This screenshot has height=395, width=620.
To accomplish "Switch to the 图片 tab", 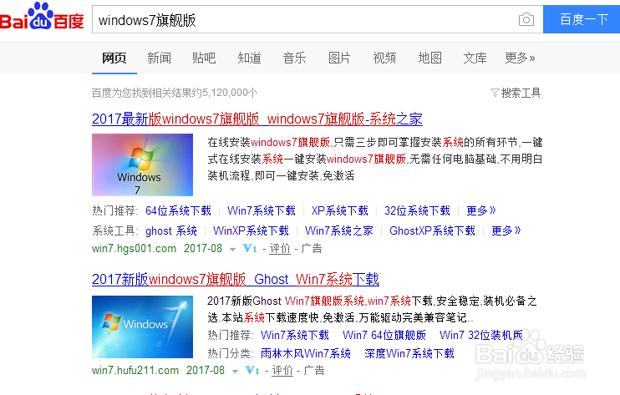I will 339,58.
